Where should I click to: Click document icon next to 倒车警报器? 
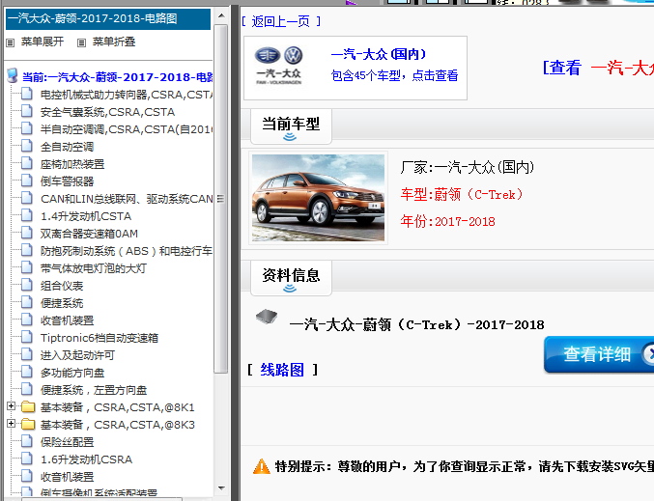(27, 181)
